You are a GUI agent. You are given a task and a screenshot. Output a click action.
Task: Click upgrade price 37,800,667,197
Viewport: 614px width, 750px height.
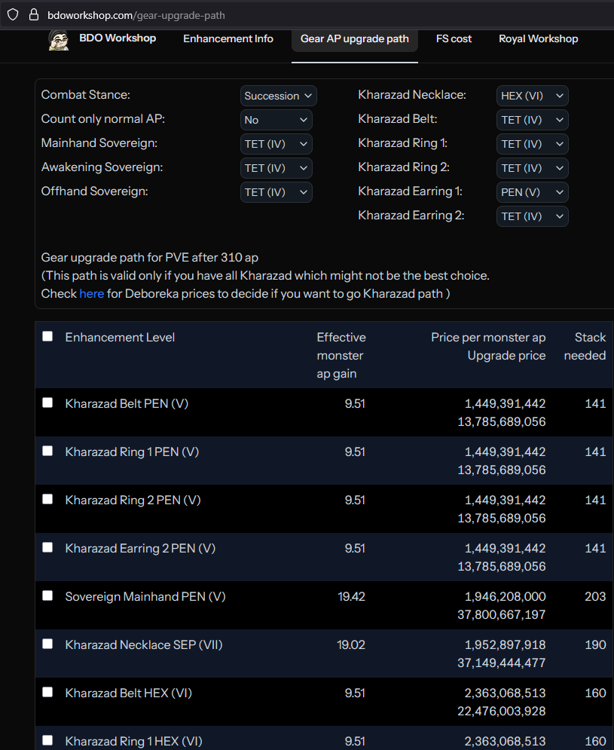pyautogui.click(x=502, y=614)
